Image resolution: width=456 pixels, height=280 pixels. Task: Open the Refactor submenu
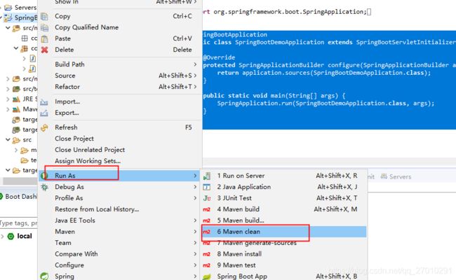click(x=120, y=87)
